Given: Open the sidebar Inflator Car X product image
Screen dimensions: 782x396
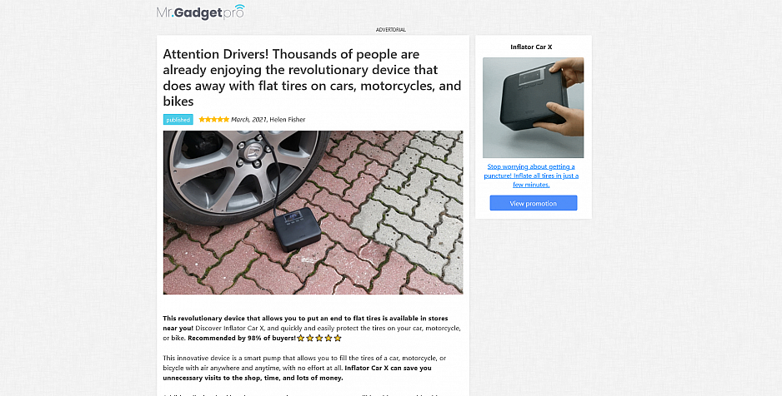Looking at the screenshot, I should point(533,108).
